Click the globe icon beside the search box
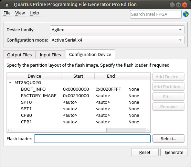This screenshot has width=191, height=167. click(x=186, y=14)
